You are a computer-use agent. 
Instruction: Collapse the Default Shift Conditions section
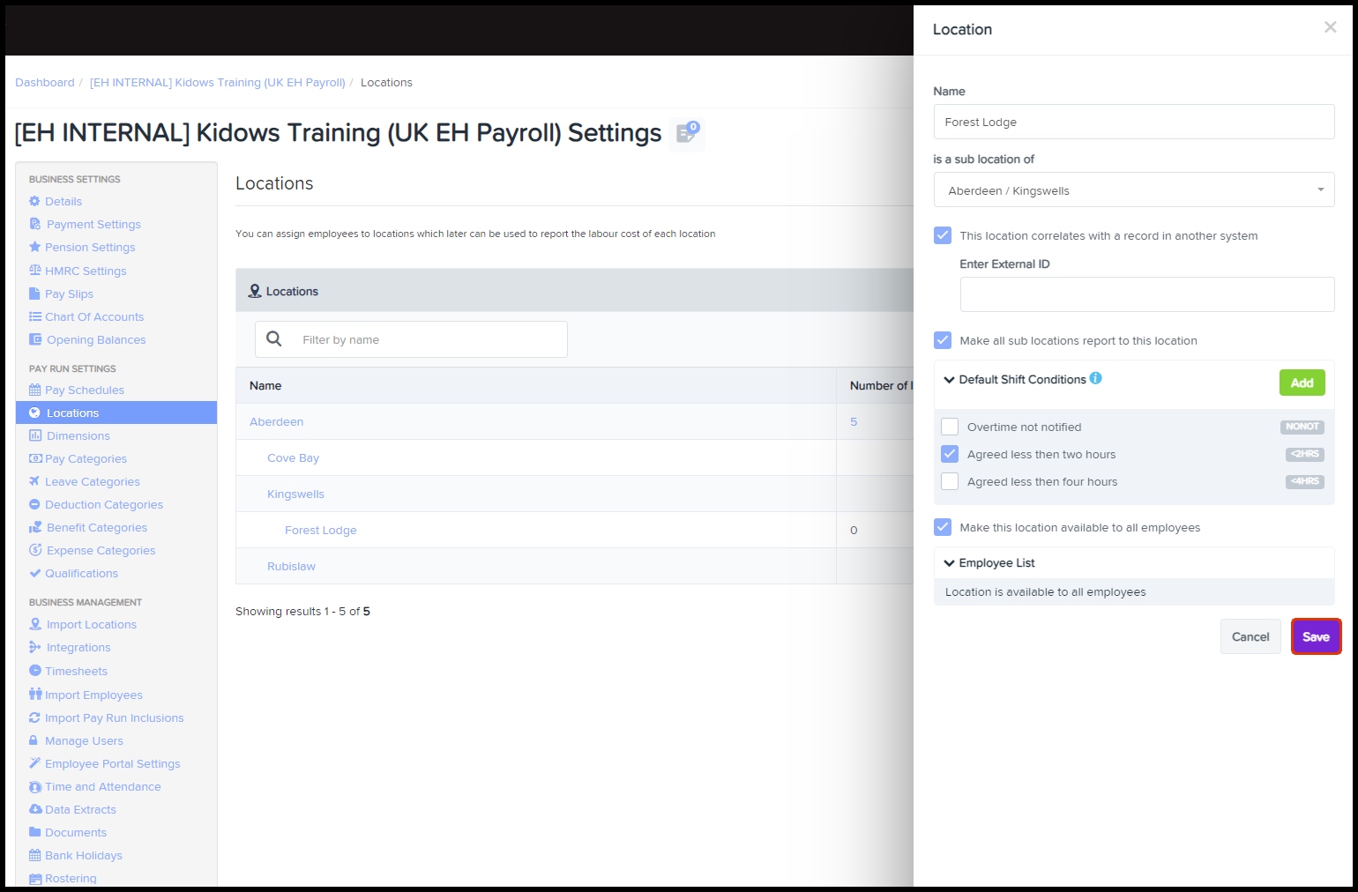coord(950,380)
